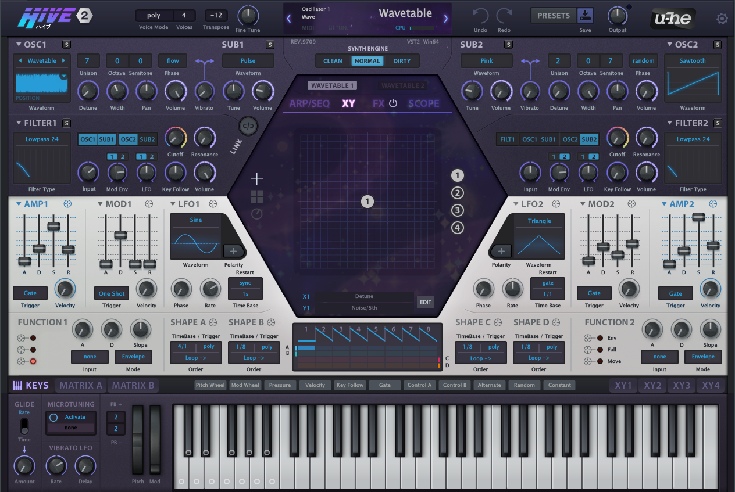Open LFO2 Triangle waveform dropdown
The height and width of the screenshot is (492, 735).
pos(539,221)
